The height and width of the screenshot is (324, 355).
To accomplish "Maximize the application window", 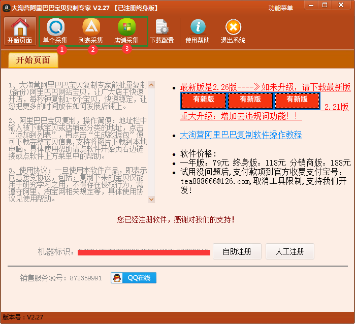I will click(x=325, y=5).
